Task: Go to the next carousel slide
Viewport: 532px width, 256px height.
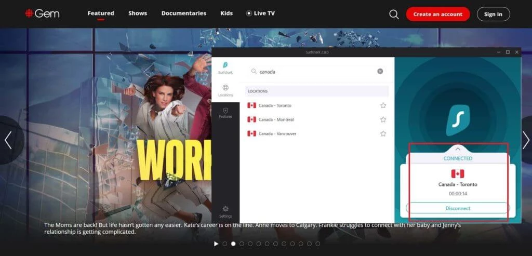Action: [526, 140]
